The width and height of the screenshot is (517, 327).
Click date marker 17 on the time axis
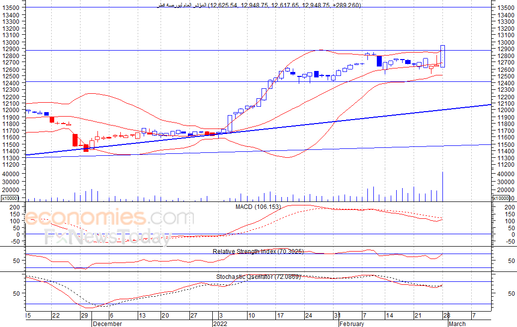pos(280,316)
